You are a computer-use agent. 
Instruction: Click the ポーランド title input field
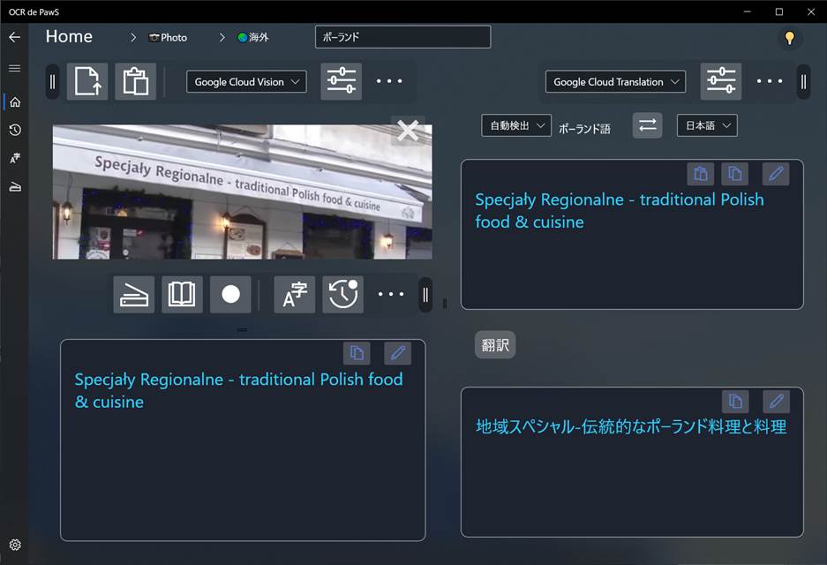point(402,37)
